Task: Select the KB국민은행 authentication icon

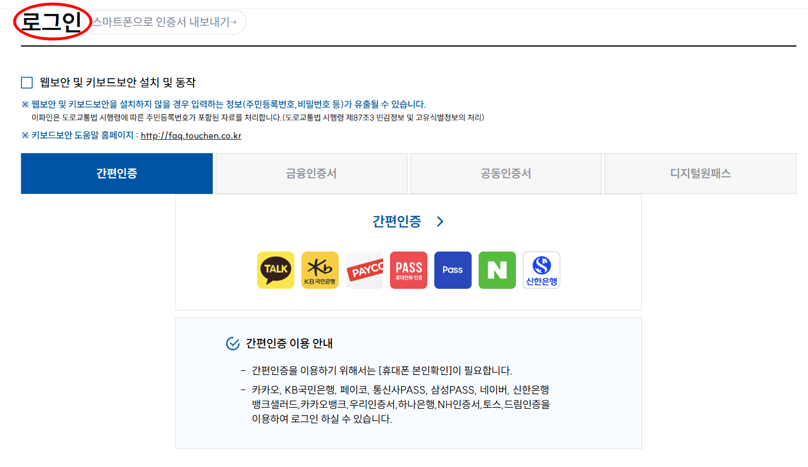Action: [x=319, y=270]
